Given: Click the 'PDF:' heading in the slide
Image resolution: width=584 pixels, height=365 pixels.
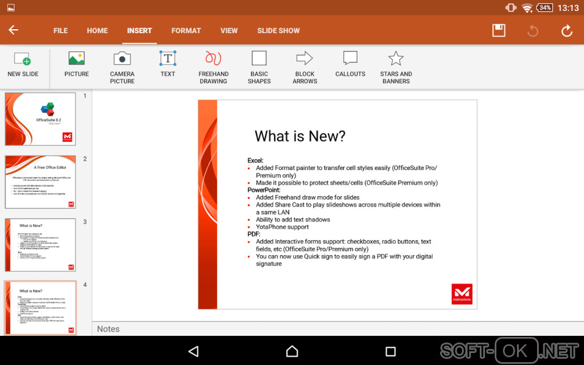Looking at the screenshot, I should click(254, 234).
